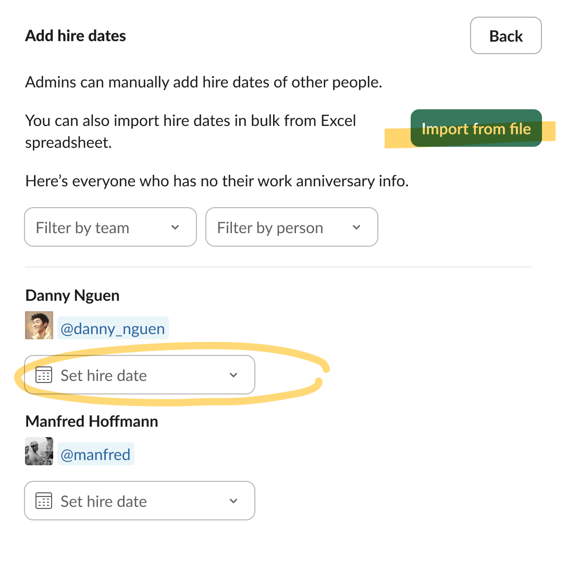Click the Import from file button
The height and width of the screenshot is (561, 567).
tap(476, 129)
